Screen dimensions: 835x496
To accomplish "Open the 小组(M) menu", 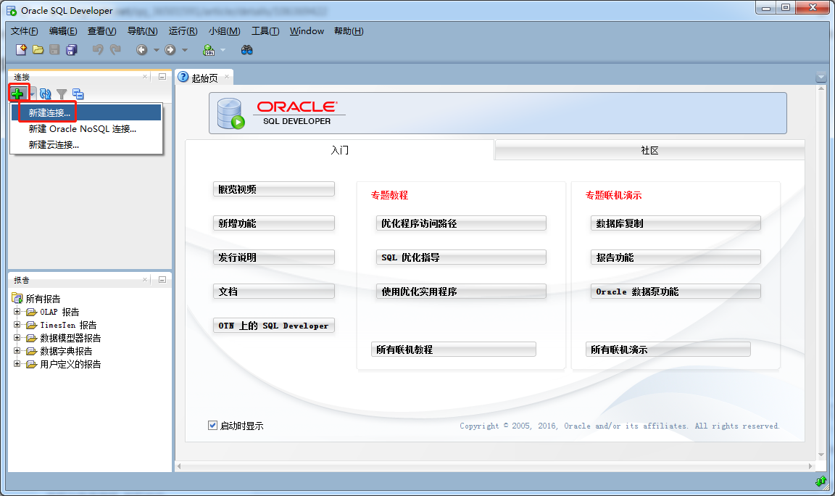I will (x=225, y=31).
